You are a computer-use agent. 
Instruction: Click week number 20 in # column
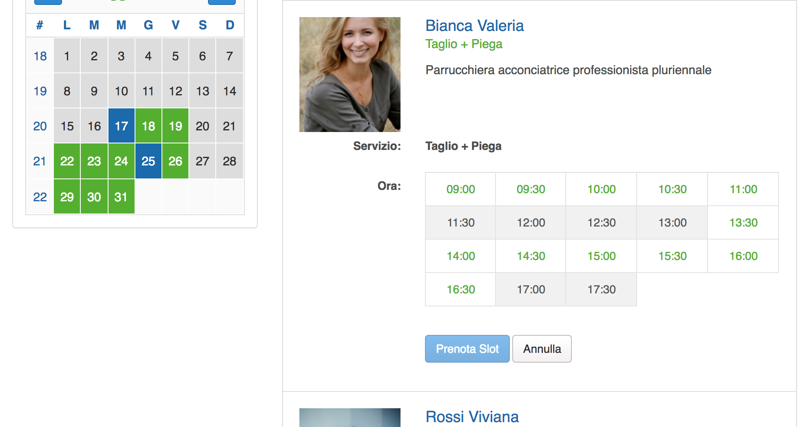click(40, 126)
